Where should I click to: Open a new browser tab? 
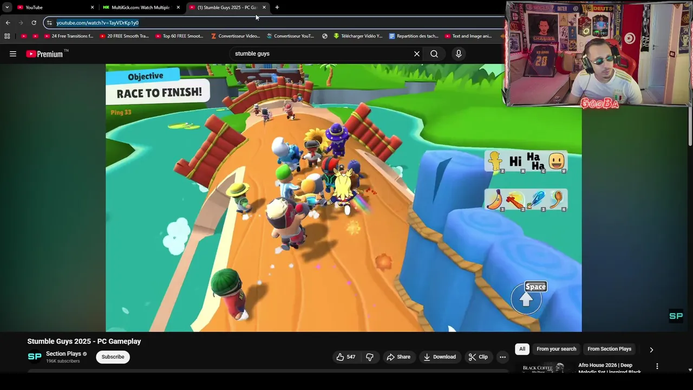tap(277, 7)
